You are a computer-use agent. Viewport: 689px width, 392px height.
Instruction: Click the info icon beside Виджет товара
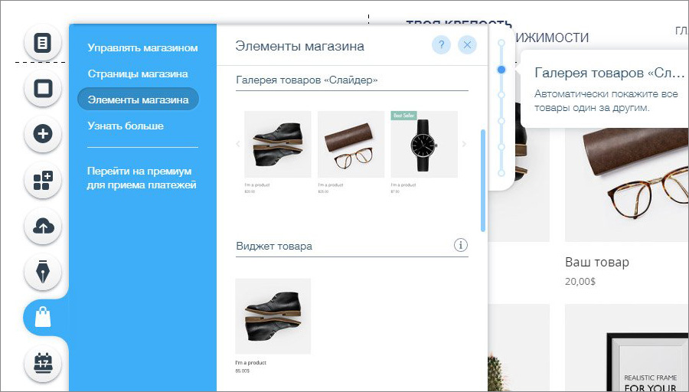pyautogui.click(x=461, y=245)
